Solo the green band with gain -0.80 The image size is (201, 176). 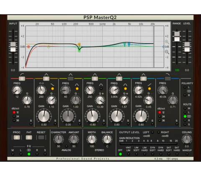tap(104, 124)
